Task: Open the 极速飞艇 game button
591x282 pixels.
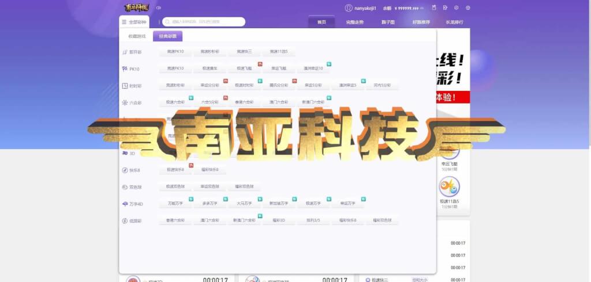Action: (x=244, y=68)
